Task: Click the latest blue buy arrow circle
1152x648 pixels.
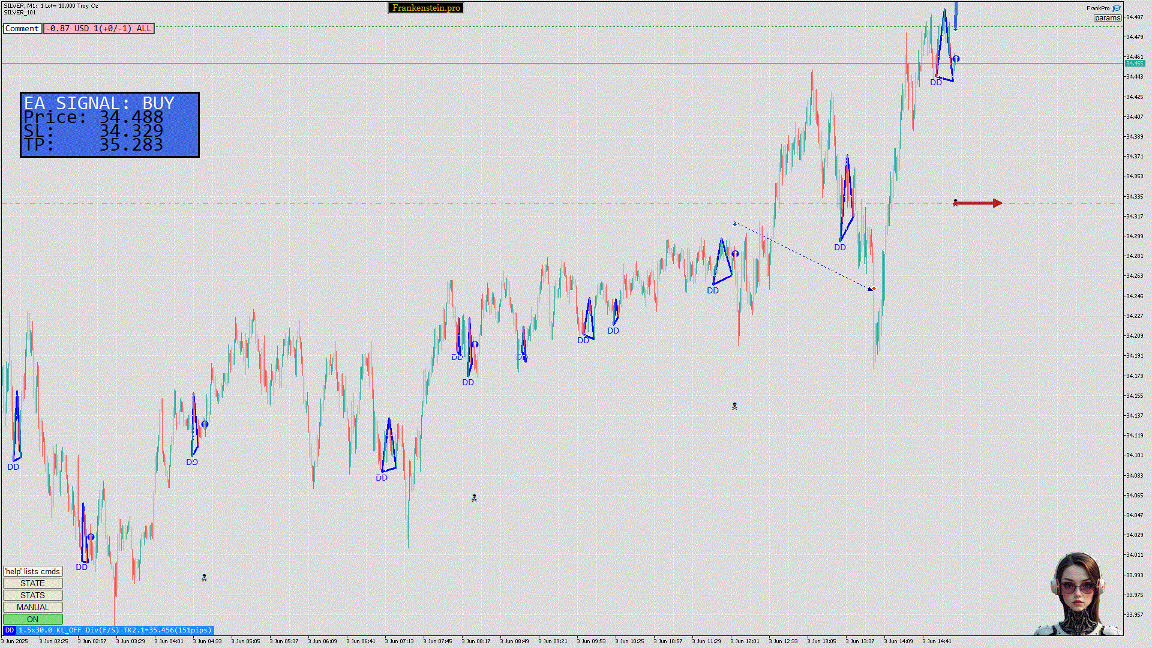Action: (956, 59)
